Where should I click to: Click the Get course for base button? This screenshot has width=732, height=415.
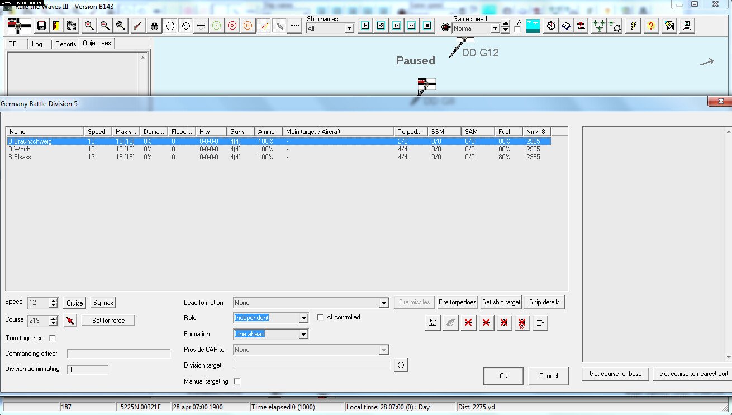(x=615, y=373)
